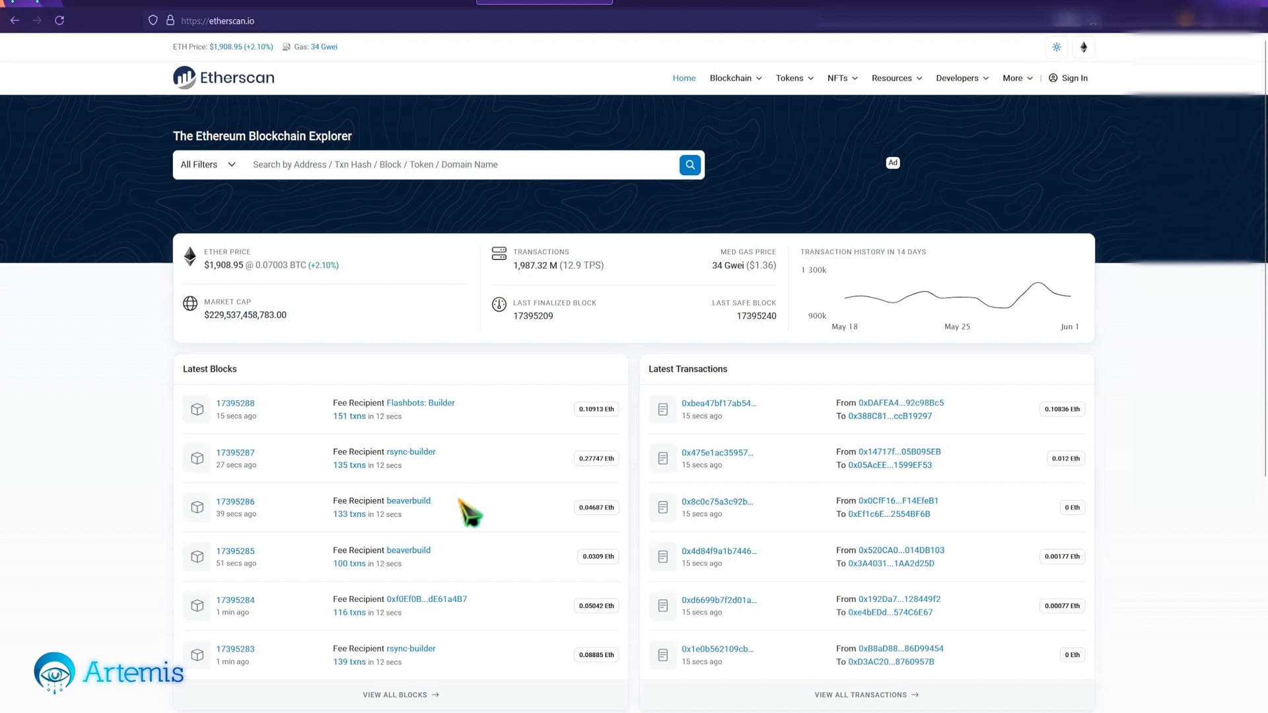The width and height of the screenshot is (1268, 713).
Task: Click the clock icon next to Last Finalized Block
Action: [499, 304]
